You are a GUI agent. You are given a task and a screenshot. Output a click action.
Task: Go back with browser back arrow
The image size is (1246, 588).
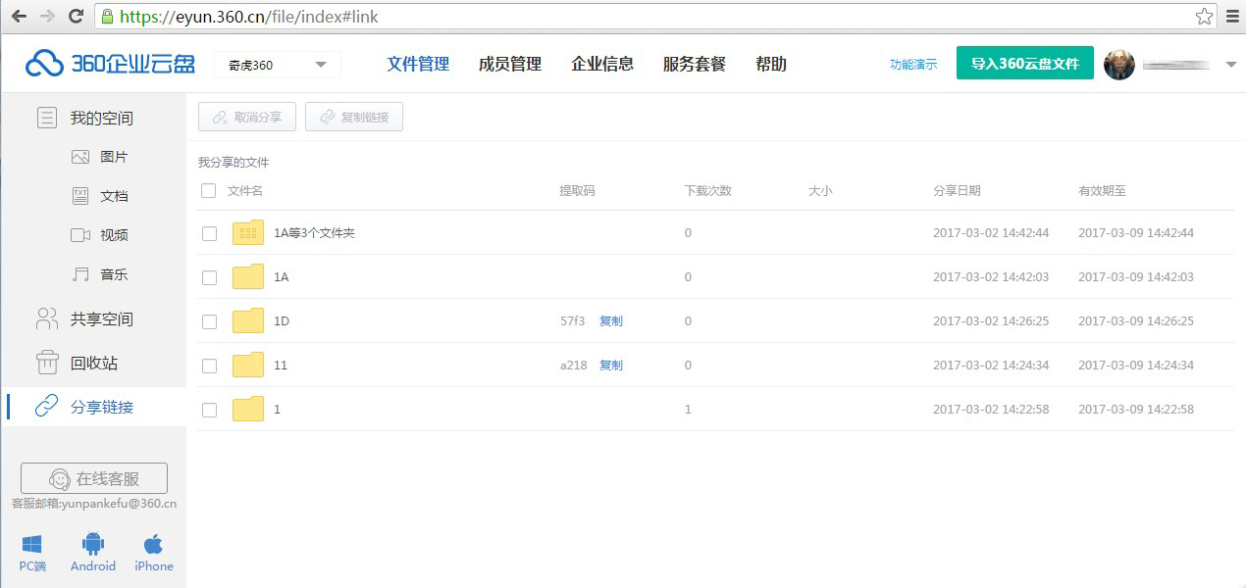pos(19,16)
